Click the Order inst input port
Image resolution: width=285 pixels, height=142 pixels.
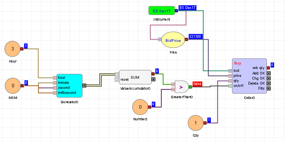230,71
